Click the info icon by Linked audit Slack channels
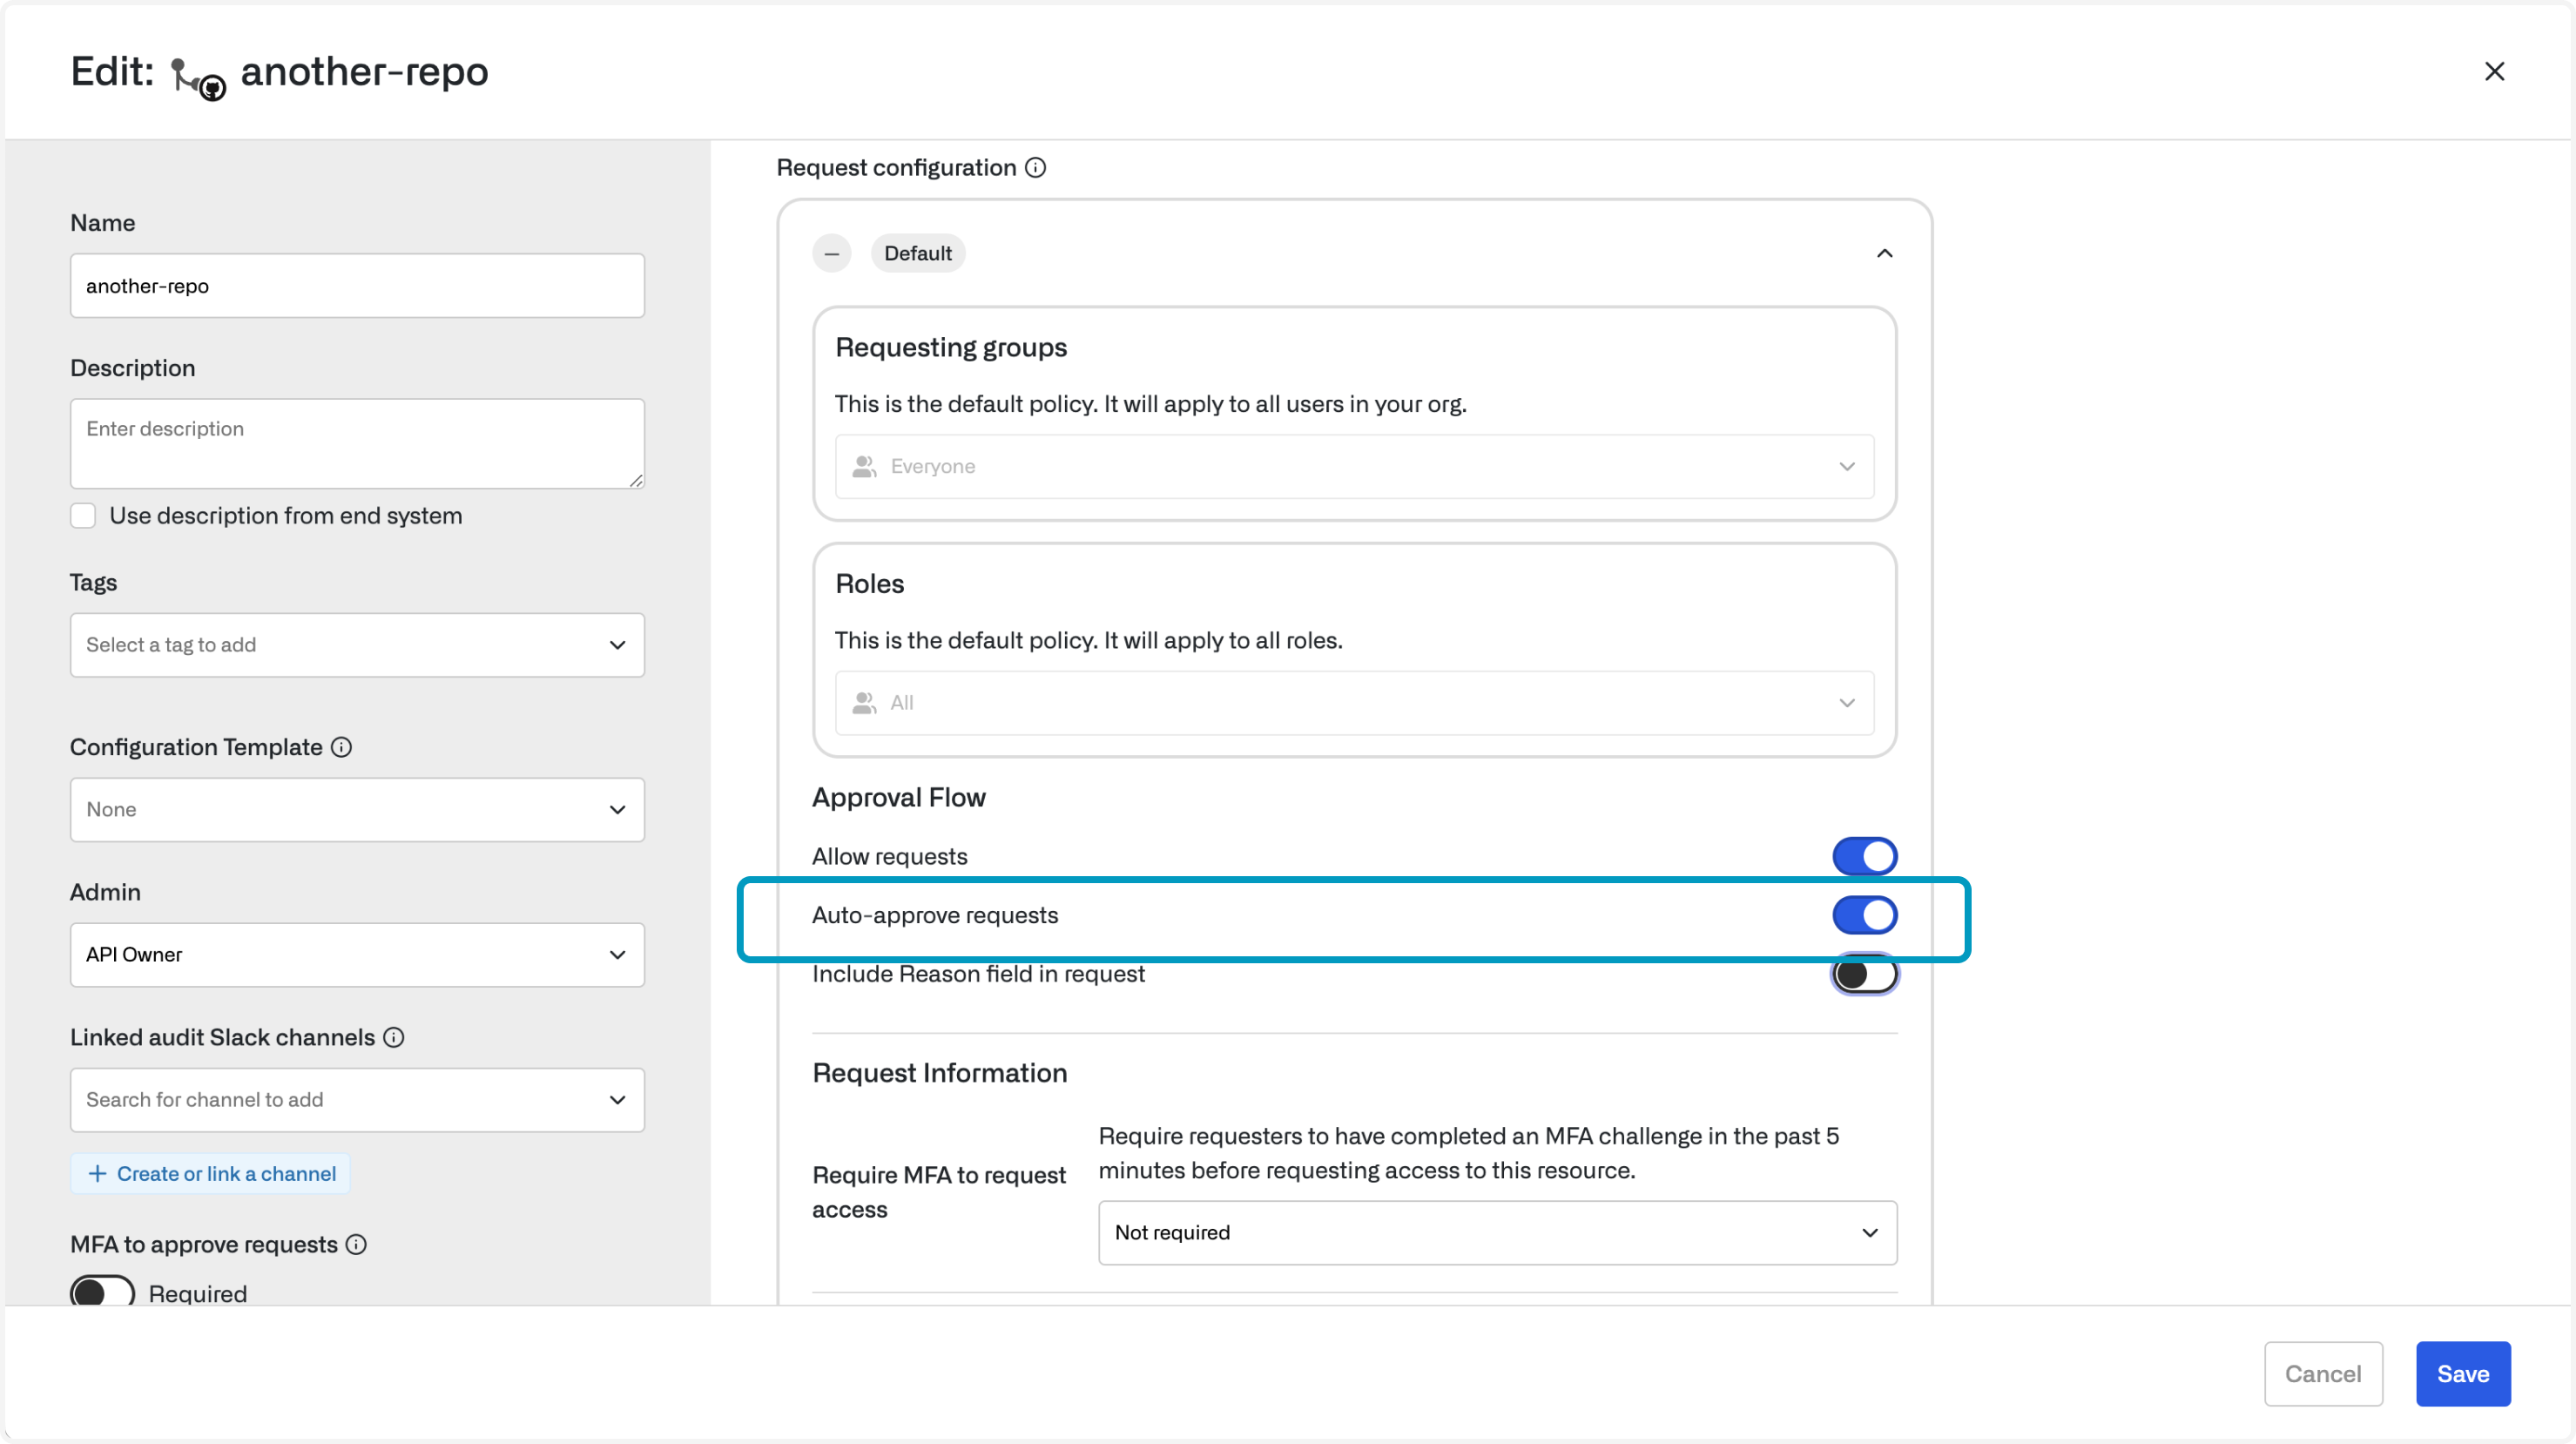Viewport: 2576px width, 1444px height. (394, 1037)
